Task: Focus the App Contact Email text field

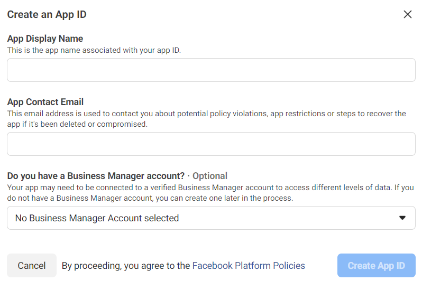Action: click(211, 144)
